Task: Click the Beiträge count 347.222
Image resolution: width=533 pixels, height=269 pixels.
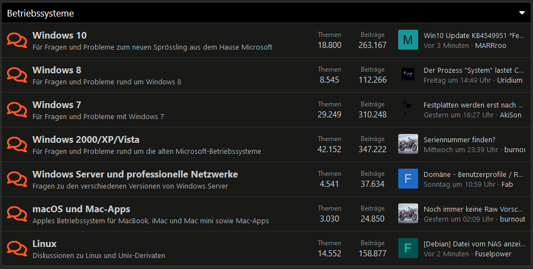Action: coord(373,149)
